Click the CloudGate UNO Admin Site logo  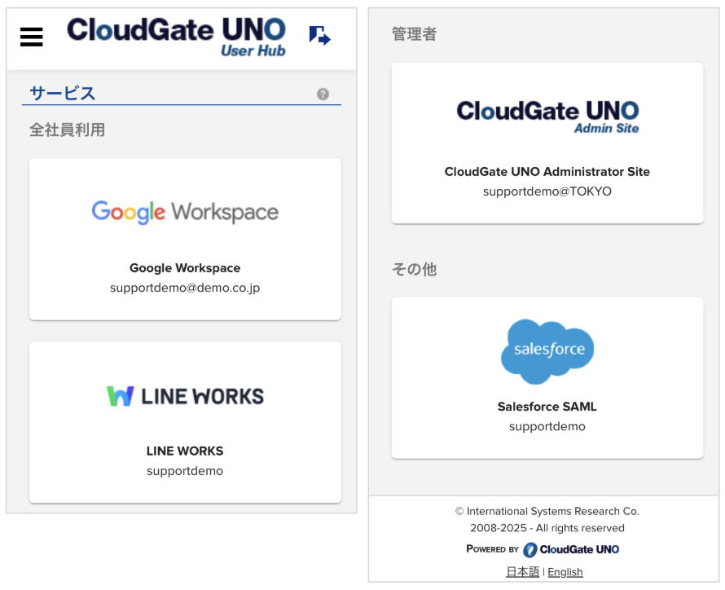click(x=547, y=117)
